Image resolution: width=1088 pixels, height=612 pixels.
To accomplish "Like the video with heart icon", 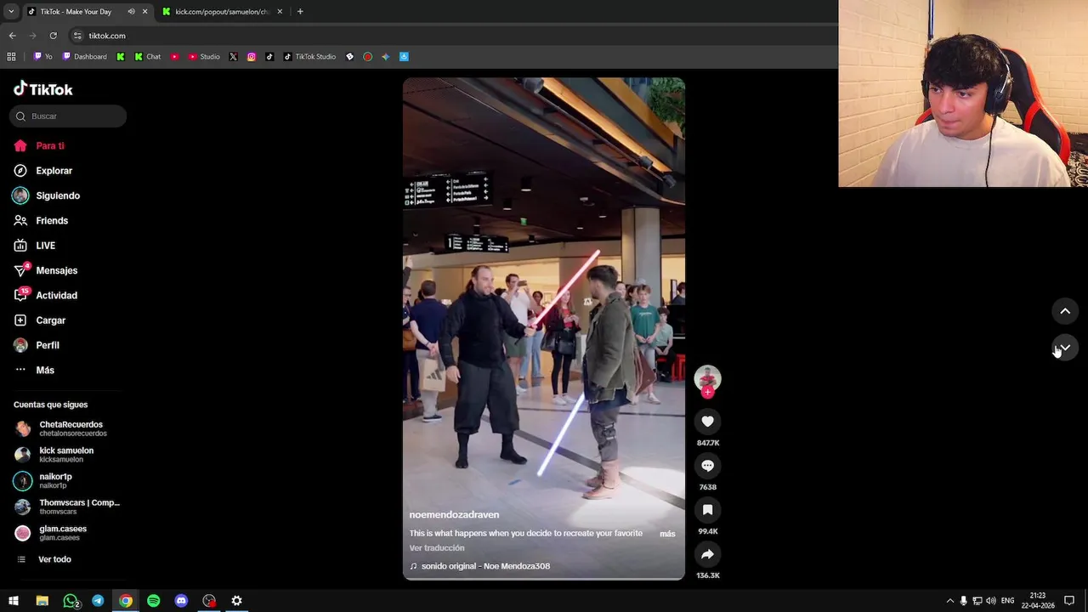I will (x=707, y=422).
